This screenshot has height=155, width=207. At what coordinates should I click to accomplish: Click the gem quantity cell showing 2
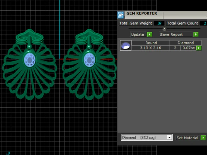coord(175,48)
